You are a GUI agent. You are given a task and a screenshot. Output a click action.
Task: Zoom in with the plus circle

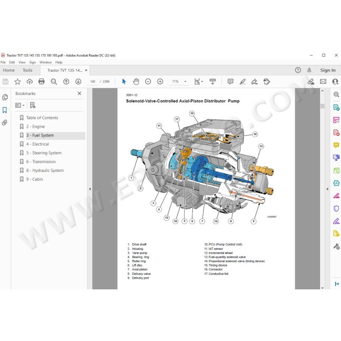coord(160,81)
